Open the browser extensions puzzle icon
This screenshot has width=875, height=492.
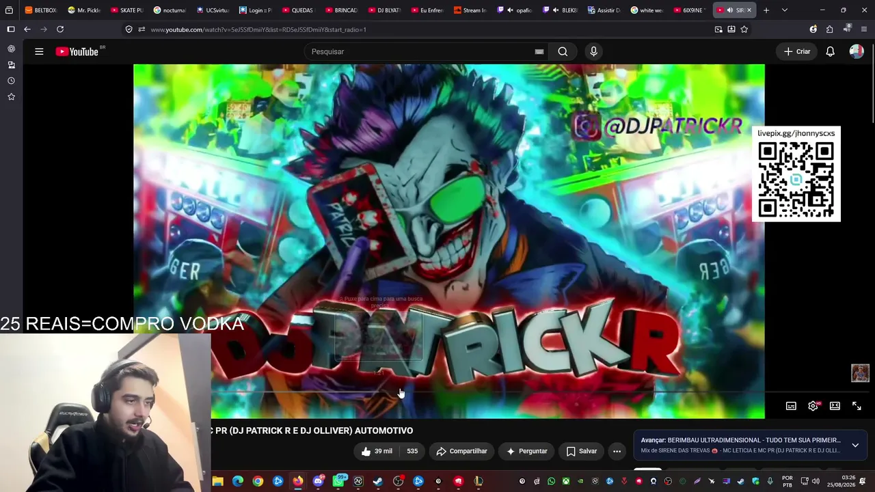pyautogui.click(x=829, y=29)
